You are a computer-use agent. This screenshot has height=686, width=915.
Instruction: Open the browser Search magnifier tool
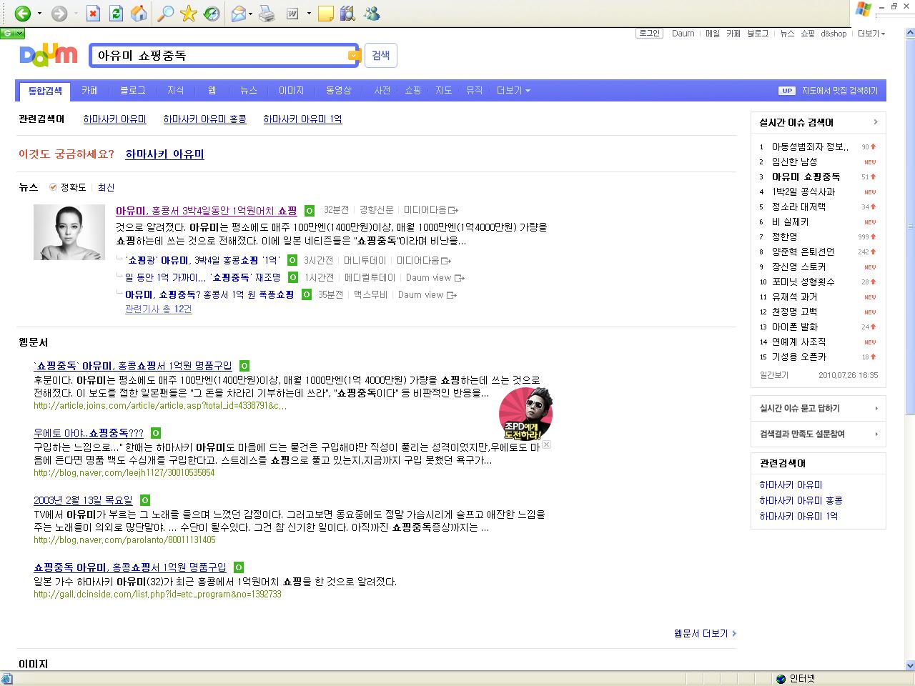(165, 14)
